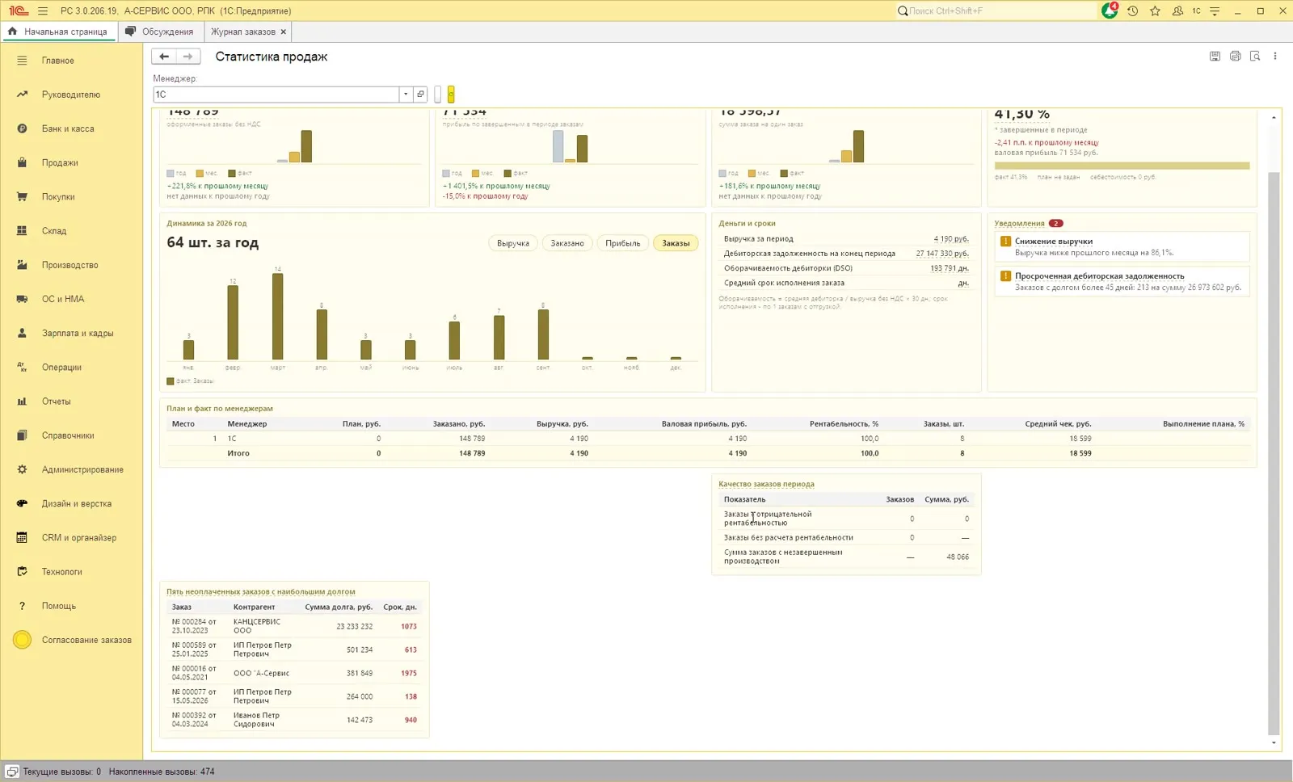The image size is (1293, 782).
Task: Switch to Журнал заказов tab
Action: (x=243, y=32)
